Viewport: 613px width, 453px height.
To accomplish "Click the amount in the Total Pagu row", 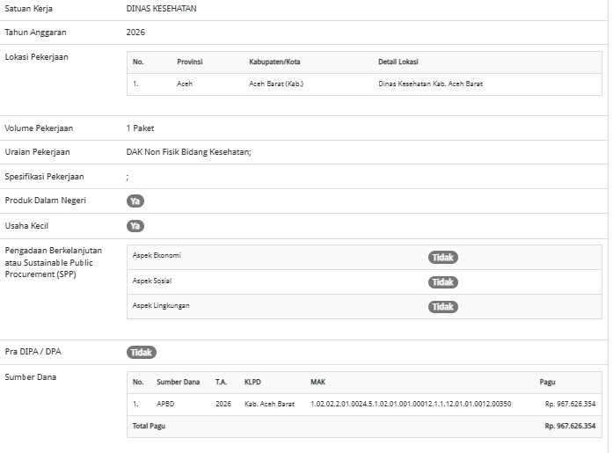I will 569,426.
